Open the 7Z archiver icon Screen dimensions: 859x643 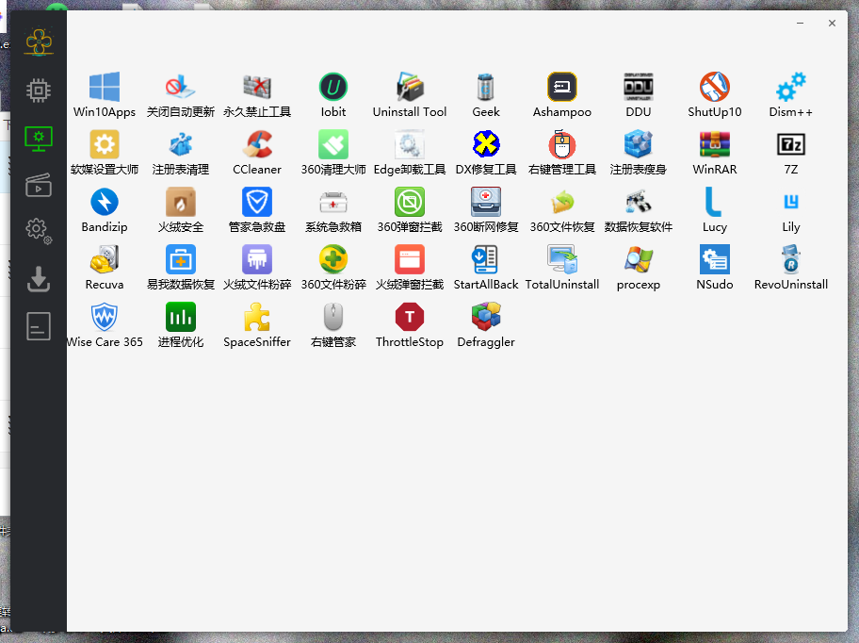click(790, 145)
